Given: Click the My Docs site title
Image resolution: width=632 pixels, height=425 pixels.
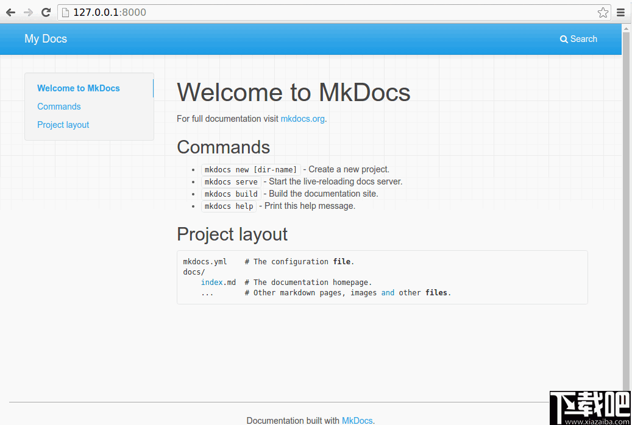Looking at the screenshot, I should coord(45,38).
